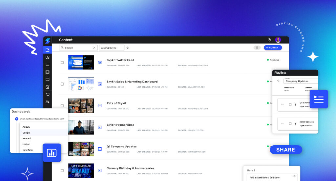Edit the Company Updates playlist name field
Image resolution: width=336 pixels, height=181 pixels.
click(x=301, y=81)
